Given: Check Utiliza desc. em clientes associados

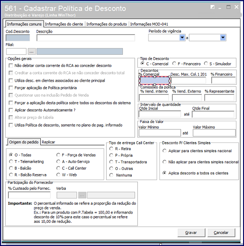Looking at the screenshot, I should coord(11,81).
